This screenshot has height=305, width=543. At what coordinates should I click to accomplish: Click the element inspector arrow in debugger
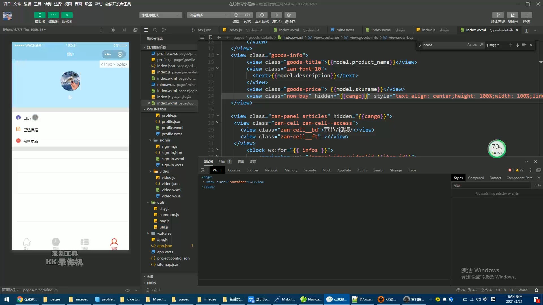202,170
